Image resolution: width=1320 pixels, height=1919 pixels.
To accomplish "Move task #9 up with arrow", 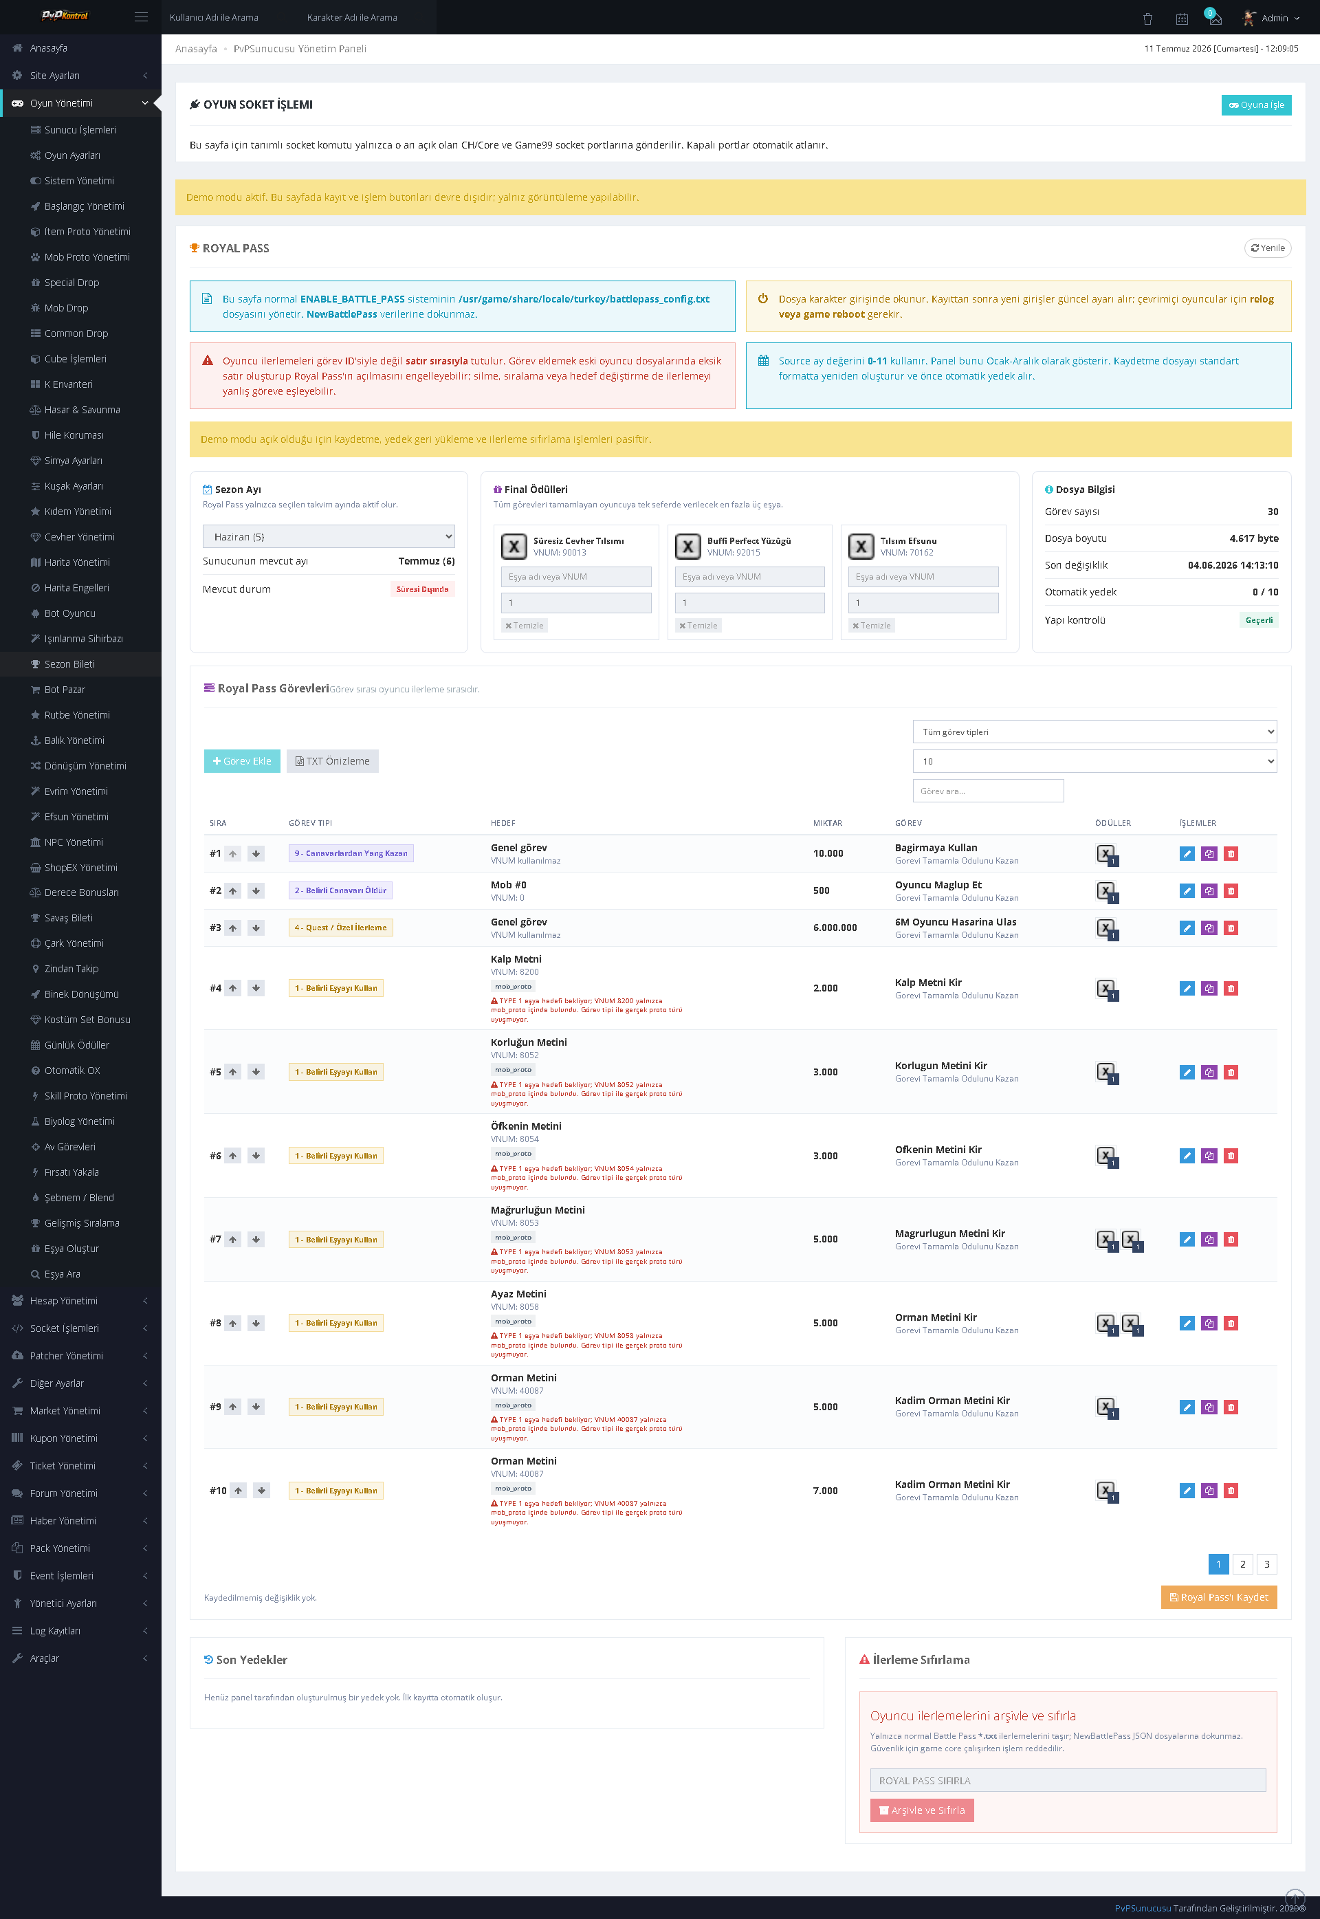I will click(233, 1407).
